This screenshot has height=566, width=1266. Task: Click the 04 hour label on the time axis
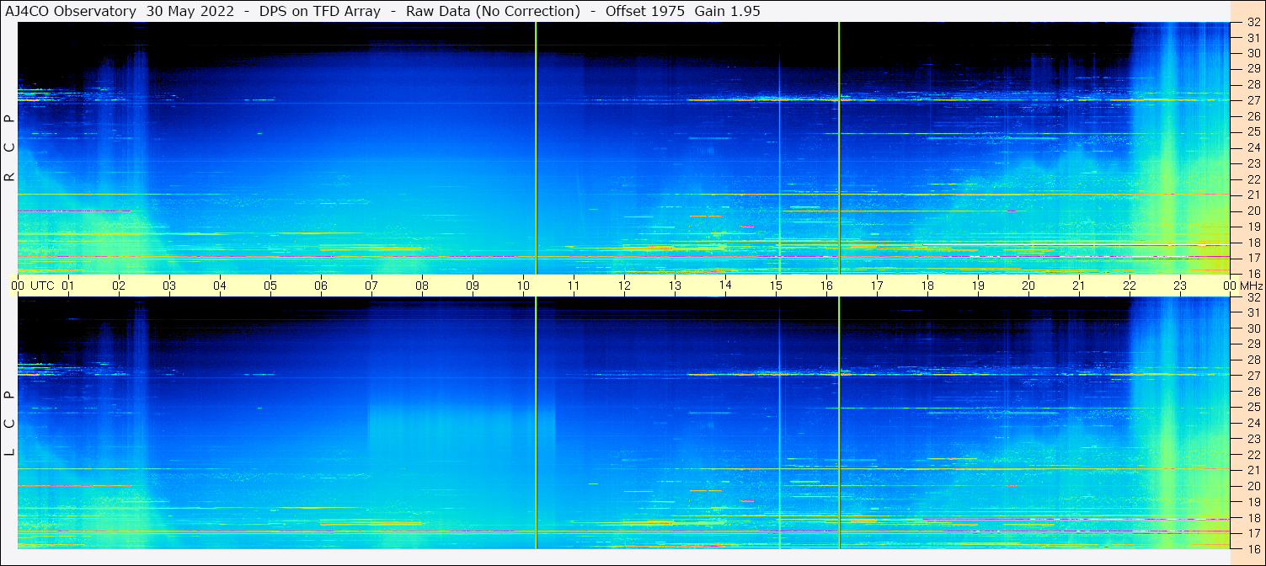220,286
